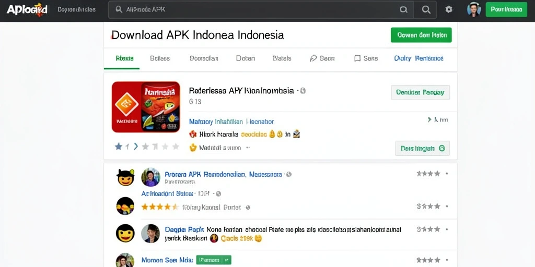Click the yellow emoji beside Nadmal text

pos(193,148)
